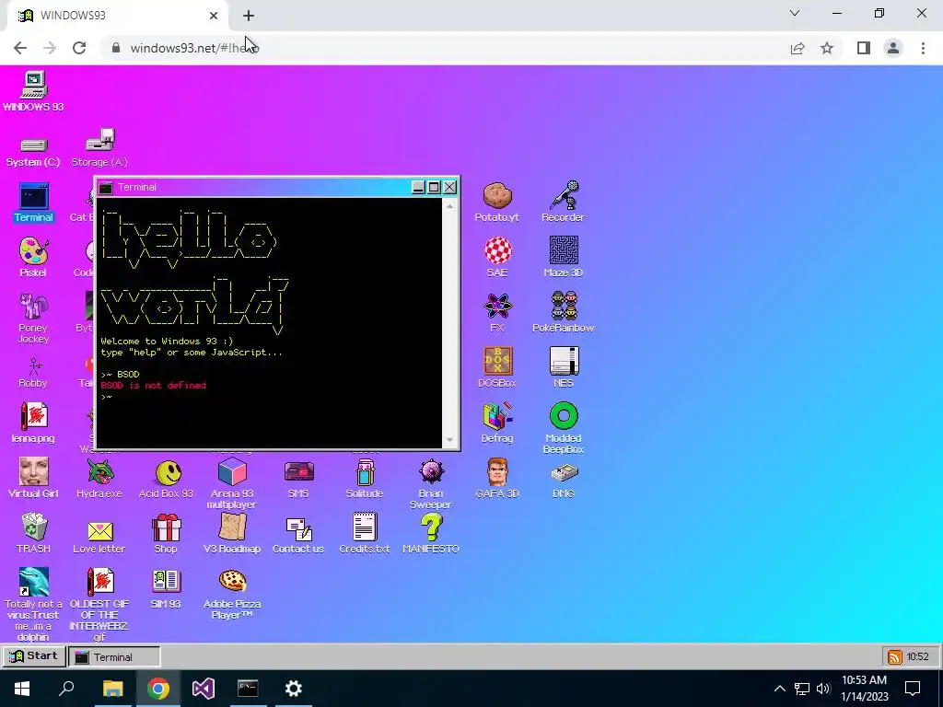Launch DOSBox icon
The image size is (943, 707).
click(497, 361)
